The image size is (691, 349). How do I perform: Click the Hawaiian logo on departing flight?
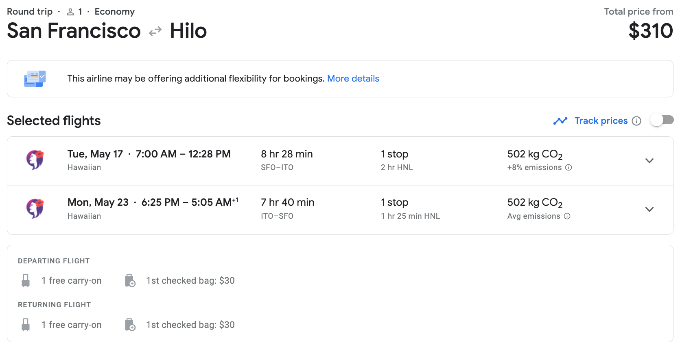pyautogui.click(x=35, y=159)
